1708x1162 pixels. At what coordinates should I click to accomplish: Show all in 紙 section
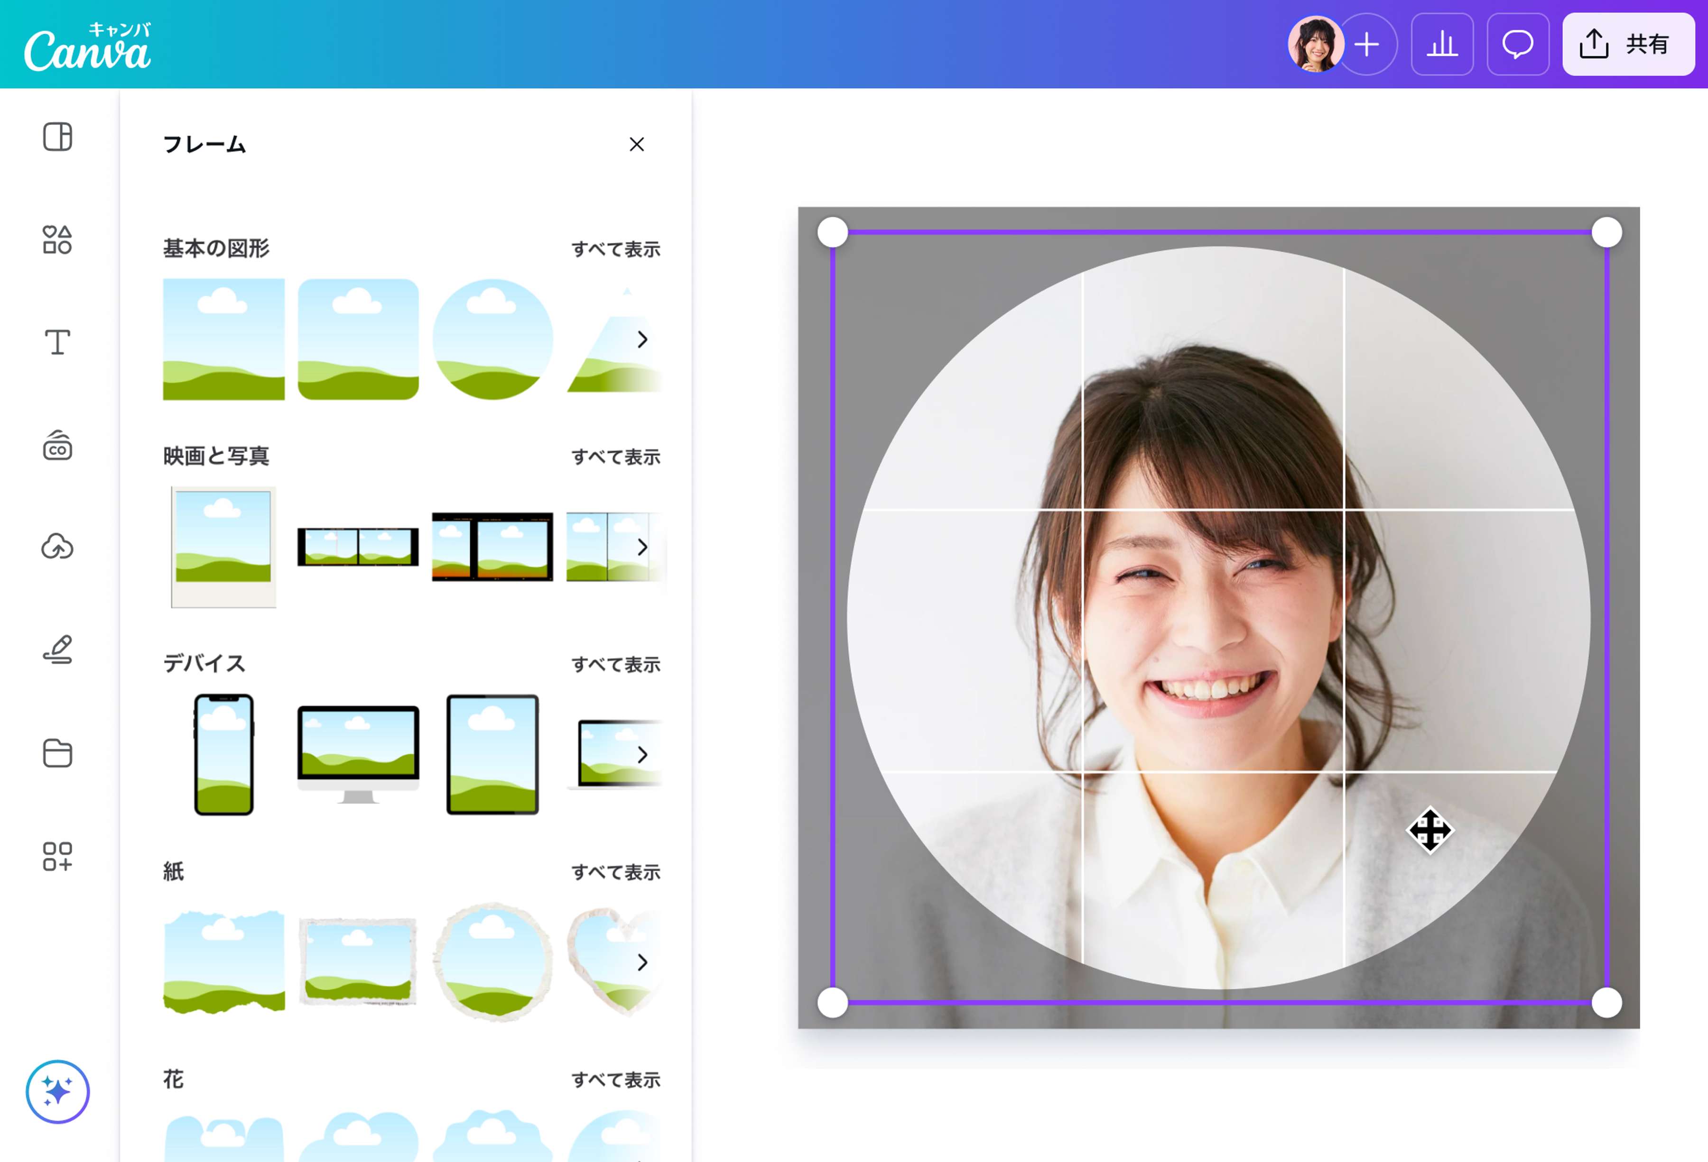(616, 872)
